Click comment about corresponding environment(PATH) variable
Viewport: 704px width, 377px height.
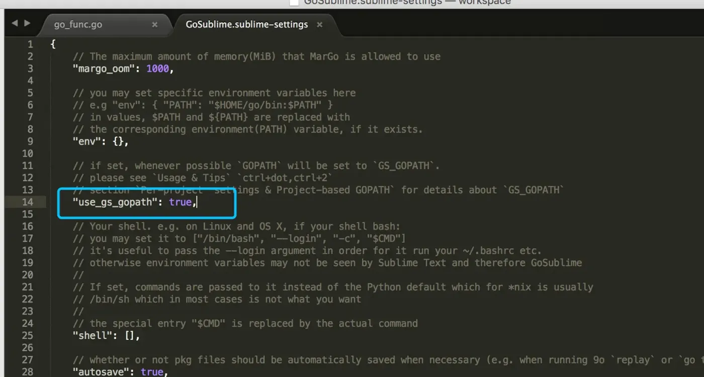coord(248,129)
